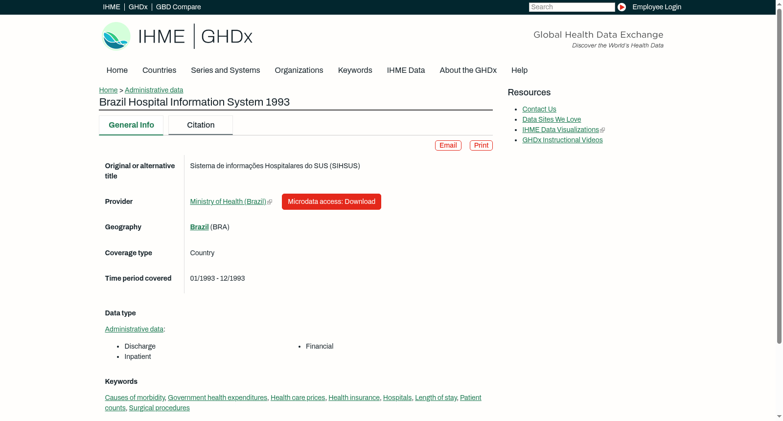Image resolution: width=783 pixels, height=421 pixels.
Task: Open the Help menu item
Action: tap(519, 70)
